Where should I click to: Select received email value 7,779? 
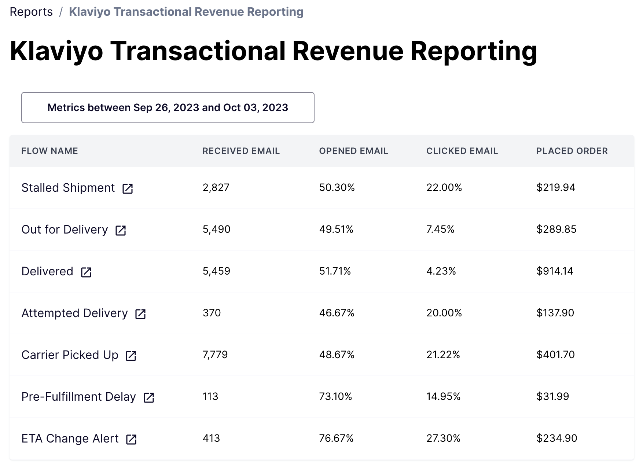click(215, 355)
